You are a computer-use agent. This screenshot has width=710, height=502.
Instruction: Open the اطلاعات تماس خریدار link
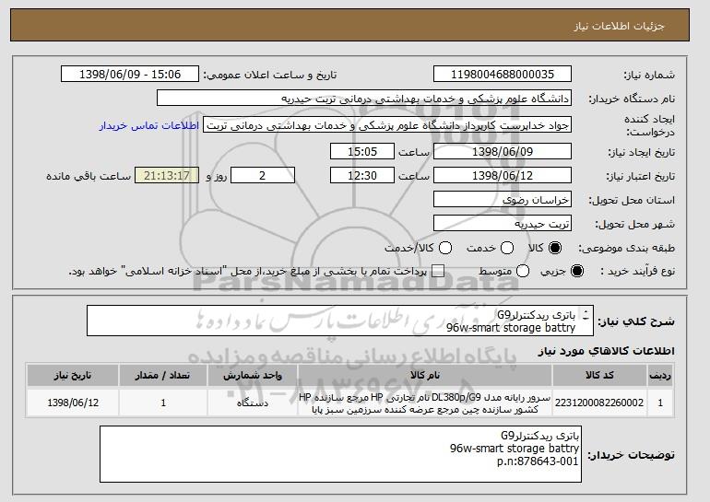149,125
